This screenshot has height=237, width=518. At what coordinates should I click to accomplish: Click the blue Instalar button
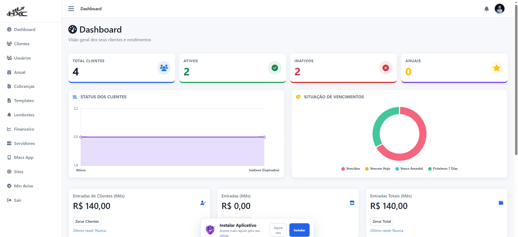(299, 230)
